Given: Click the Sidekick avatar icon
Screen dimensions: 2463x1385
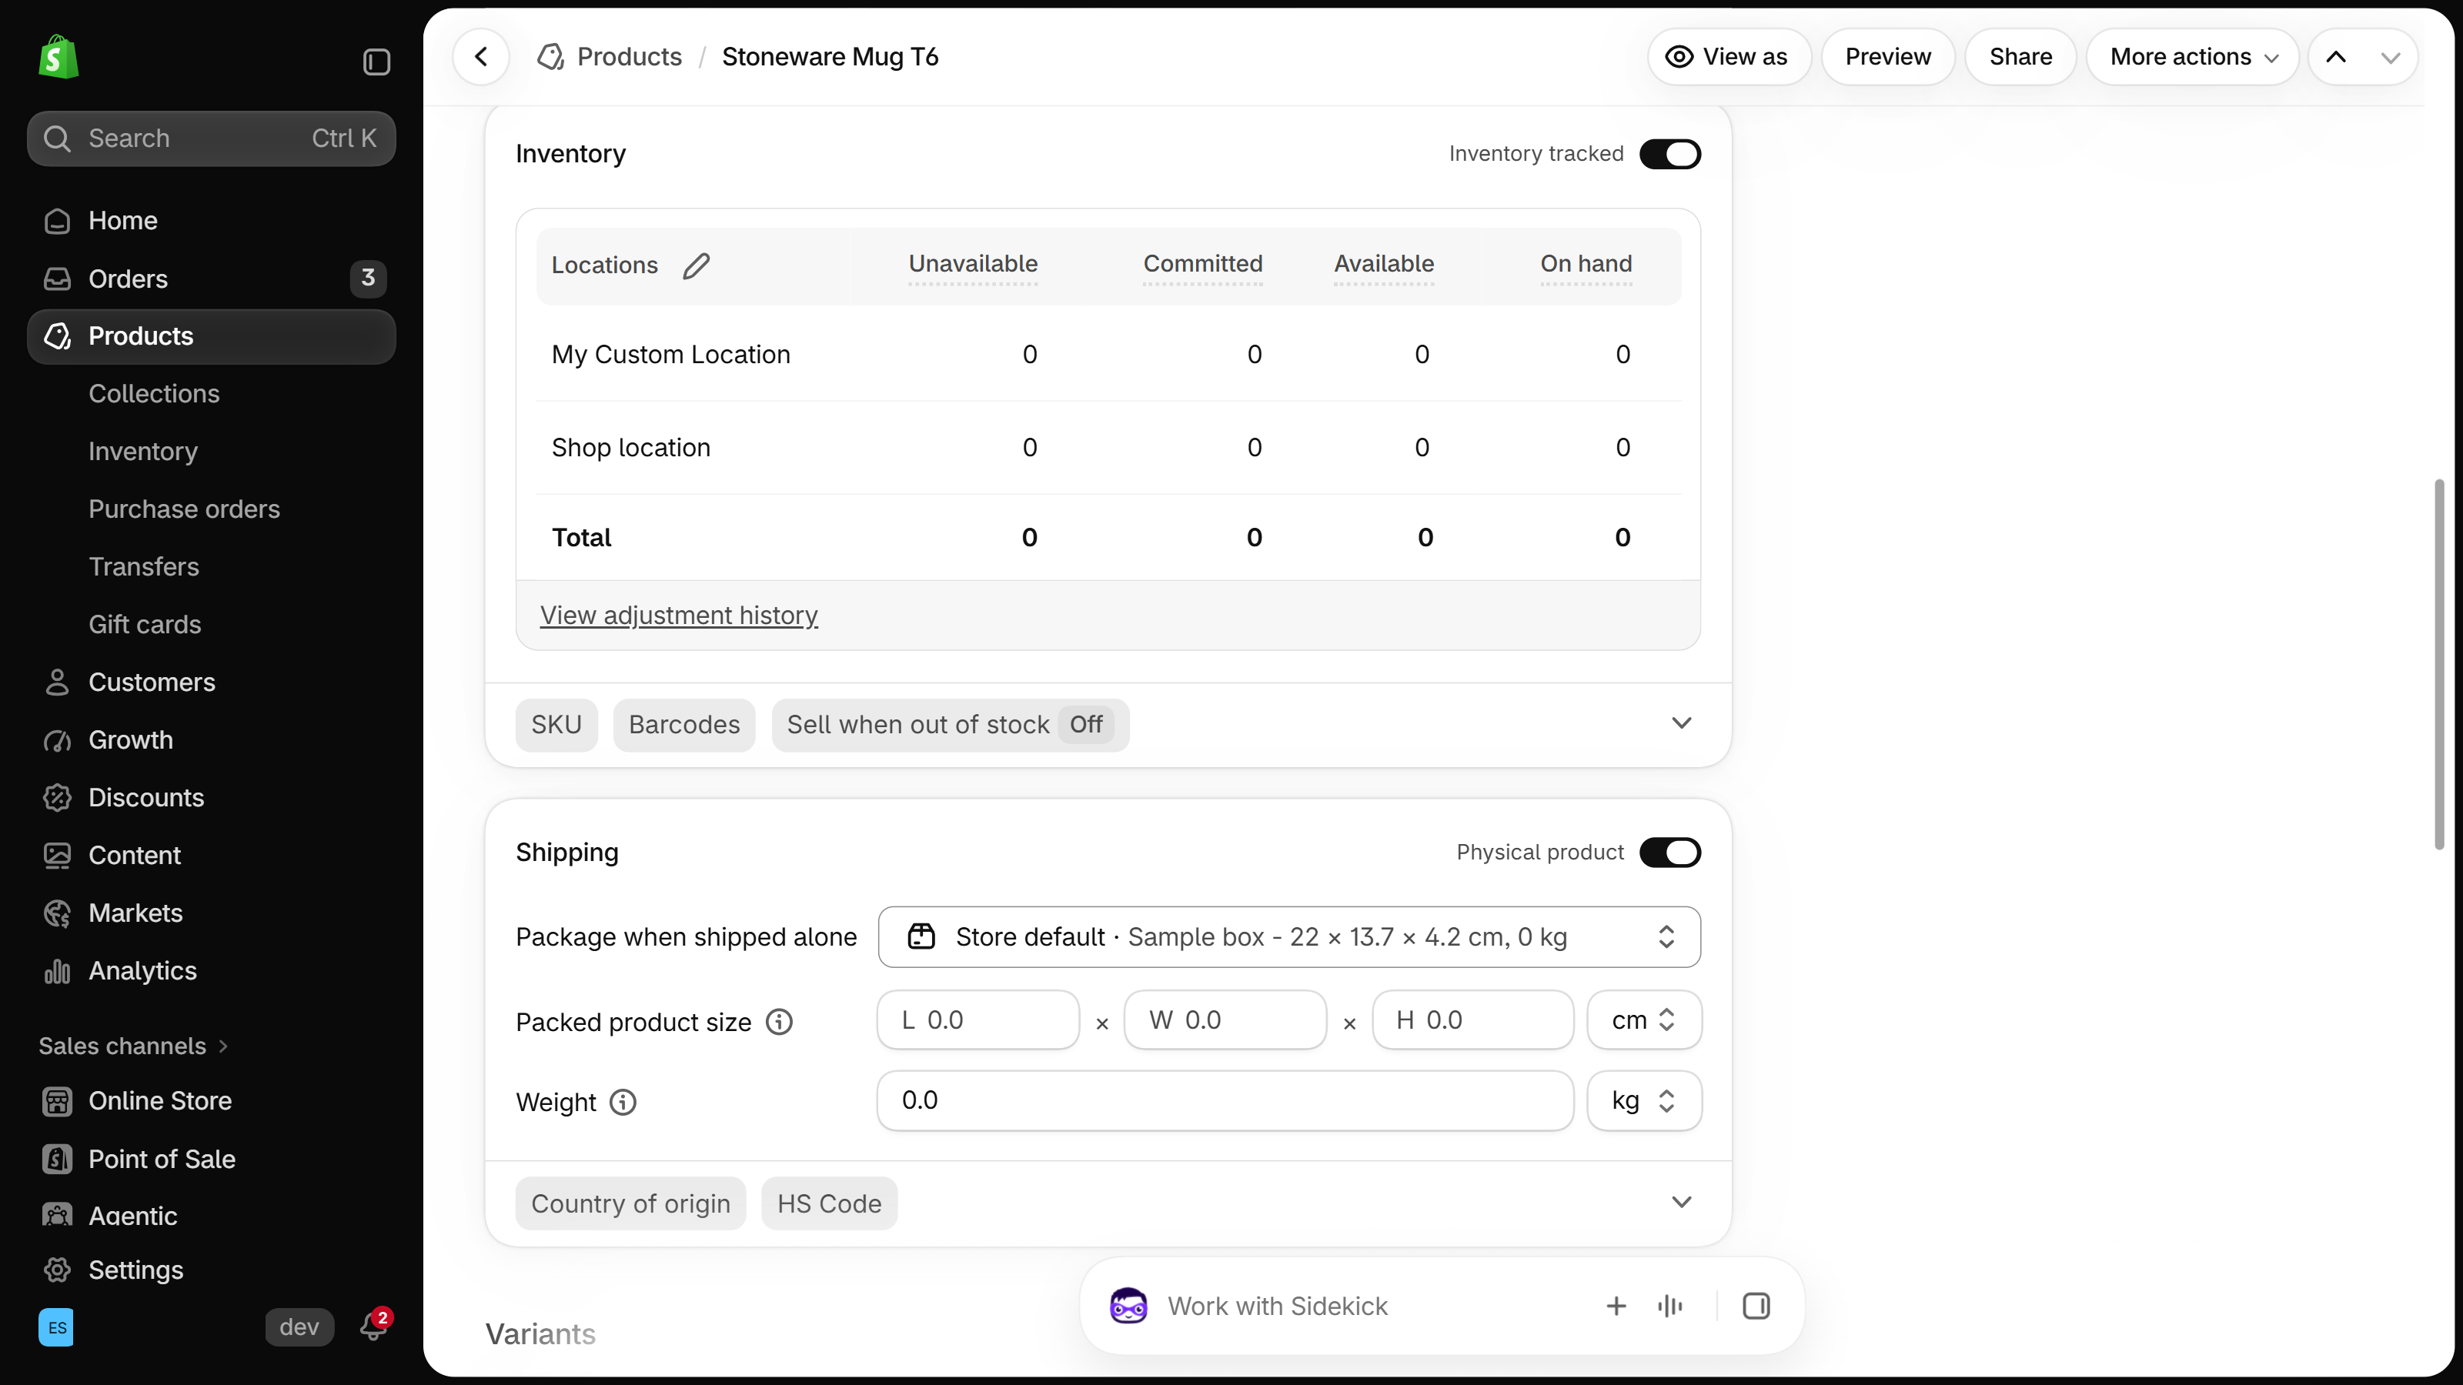Looking at the screenshot, I should click(x=1128, y=1306).
